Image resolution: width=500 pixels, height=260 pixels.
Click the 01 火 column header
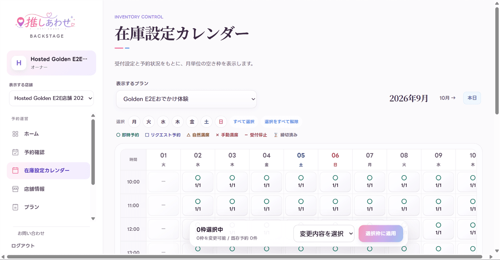tap(164, 159)
